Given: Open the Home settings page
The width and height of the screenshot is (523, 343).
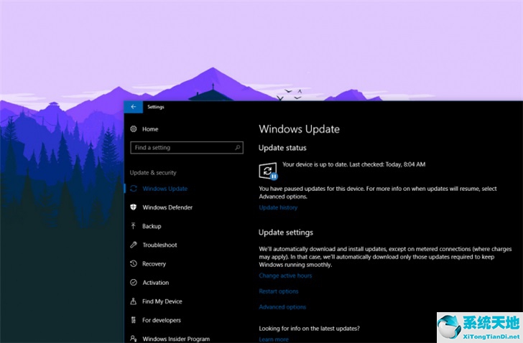Looking at the screenshot, I should (150, 129).
